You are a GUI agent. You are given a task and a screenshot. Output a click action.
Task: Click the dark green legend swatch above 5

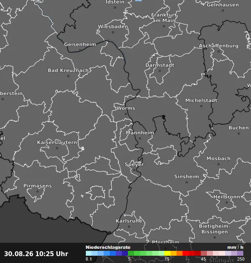131,253
